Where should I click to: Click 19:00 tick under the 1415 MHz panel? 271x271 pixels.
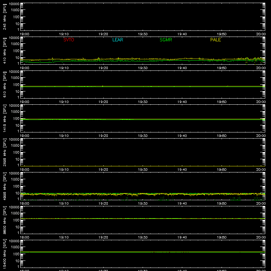(24, 136)
